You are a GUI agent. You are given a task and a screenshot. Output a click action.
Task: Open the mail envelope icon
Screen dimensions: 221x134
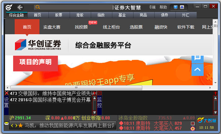coord(7,124)
